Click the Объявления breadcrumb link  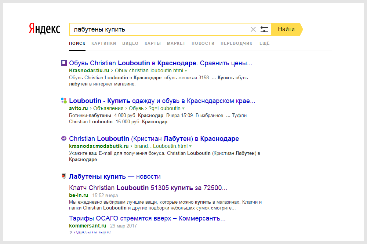click(x=108, y=108)
